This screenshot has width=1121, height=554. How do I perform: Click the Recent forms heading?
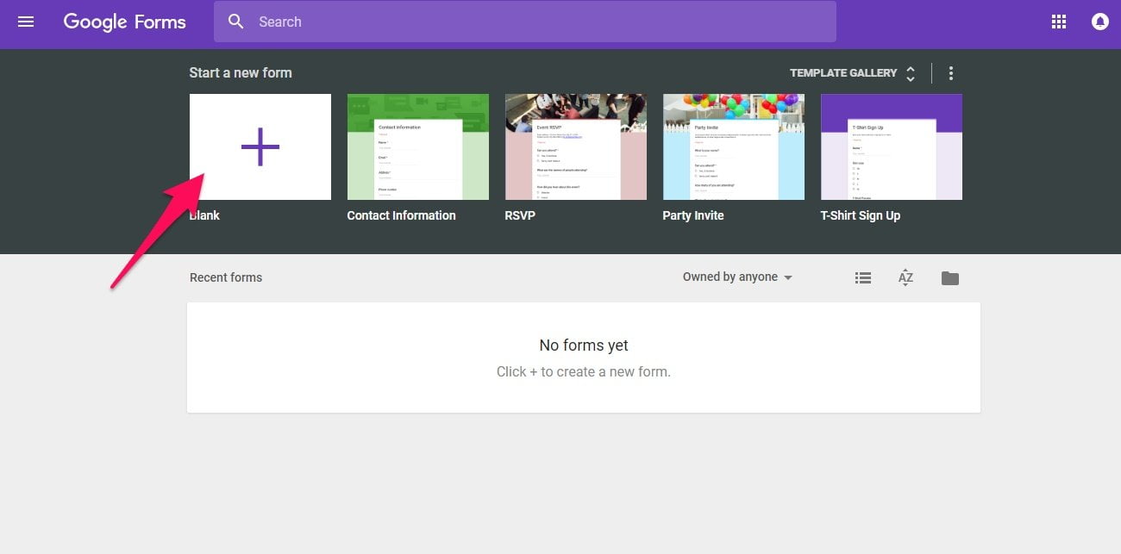click(226, 277)
